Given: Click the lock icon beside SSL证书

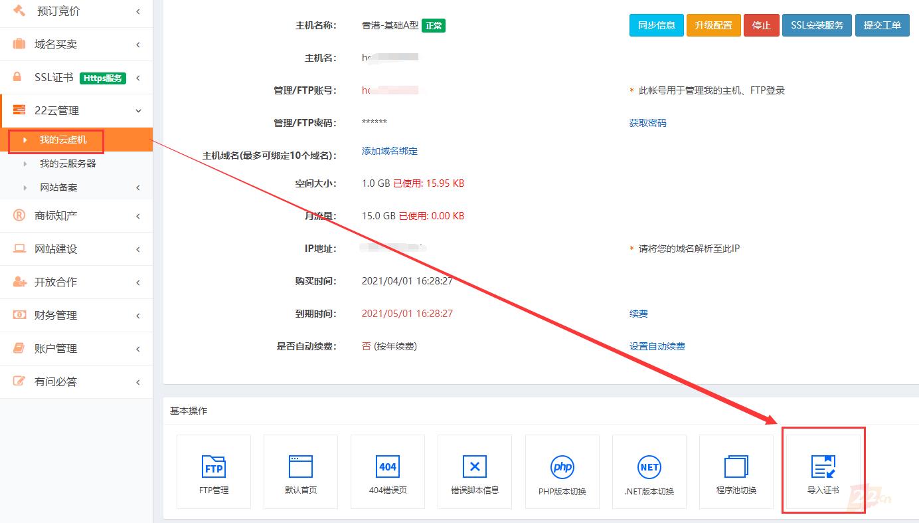Looking at the screenshot, I should [x=19, y=77].
